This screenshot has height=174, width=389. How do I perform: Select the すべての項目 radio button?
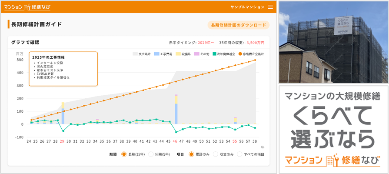click(x=240, y=154)
